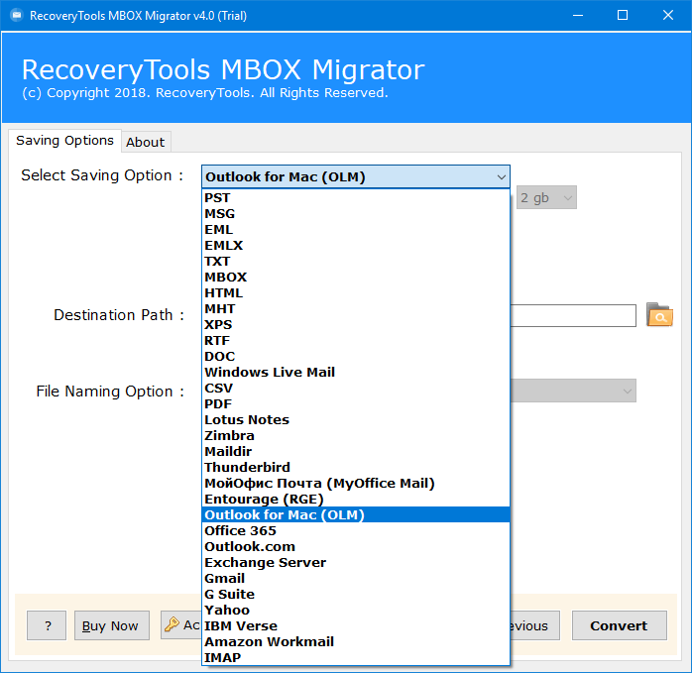
Task: Select G Suite option
Action: (x=356, y=595)
